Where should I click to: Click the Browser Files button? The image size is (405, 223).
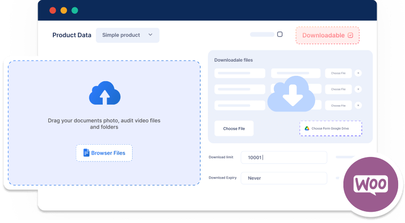pos(104,153)
